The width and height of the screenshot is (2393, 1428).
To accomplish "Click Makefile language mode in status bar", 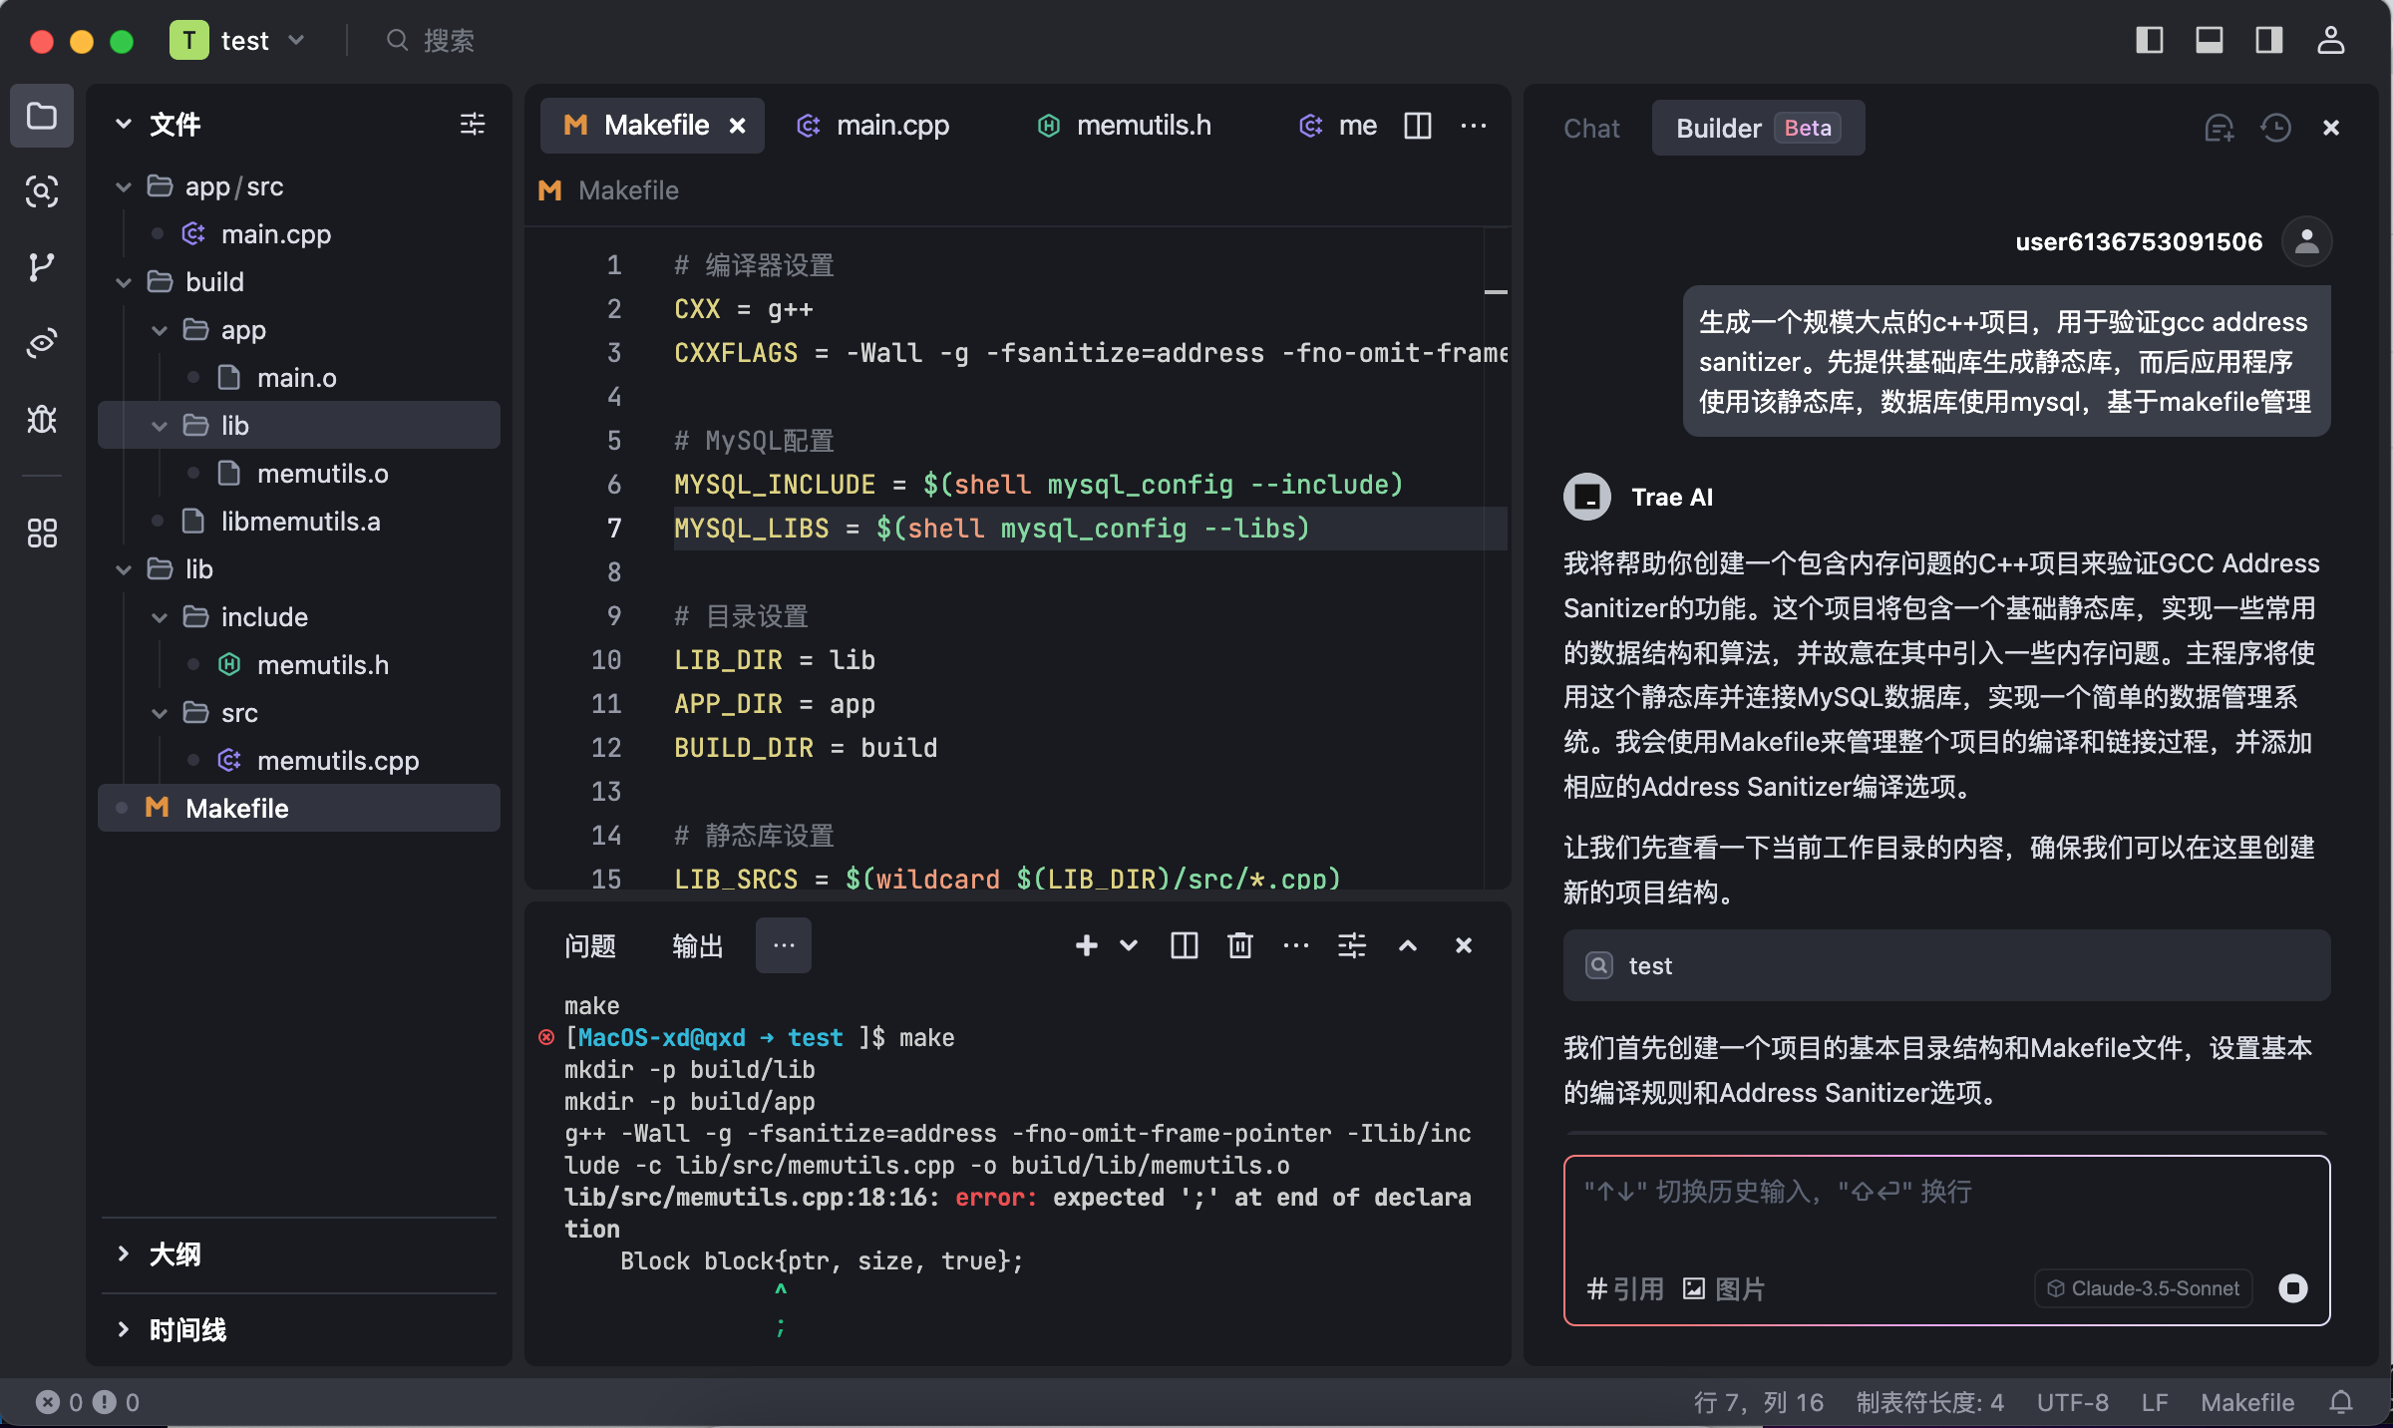I will coord(2247,1402).
